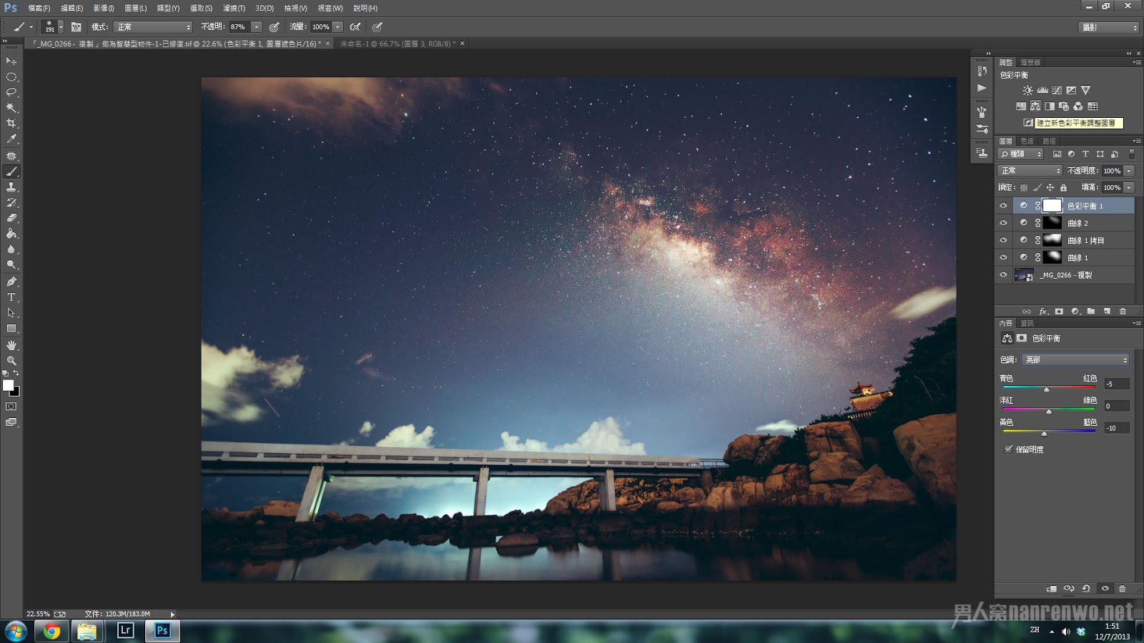1144x643 pixels.
Task: Select the Zoom tool in the toolbox
Action: click(11, 361)
